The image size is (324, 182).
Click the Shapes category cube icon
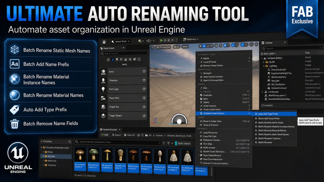(x=121, y=60)
